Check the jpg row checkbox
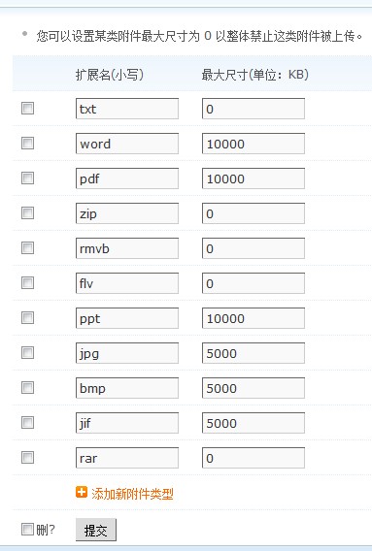 point(27,353)
